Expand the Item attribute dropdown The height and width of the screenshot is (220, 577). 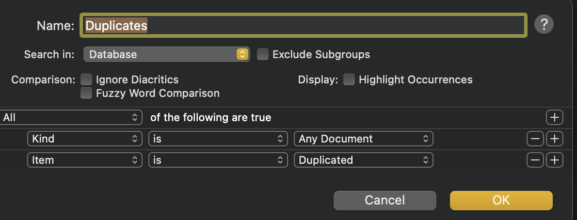(x=84, y=160)
